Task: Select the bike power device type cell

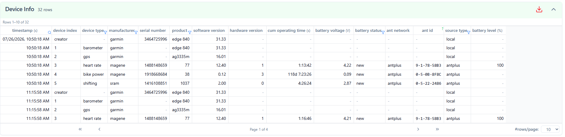Action: [94, 74]
